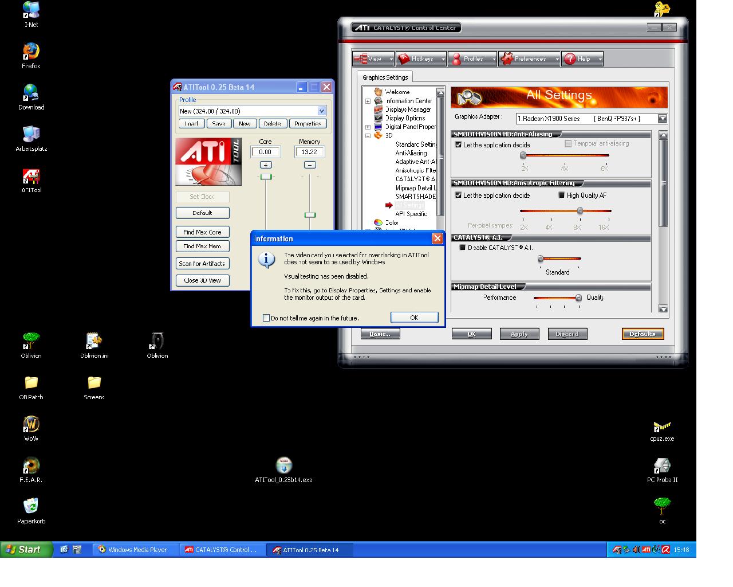
Task: Select the ATITool_0.25b14.exe file icon
Action: click(283, 469)
